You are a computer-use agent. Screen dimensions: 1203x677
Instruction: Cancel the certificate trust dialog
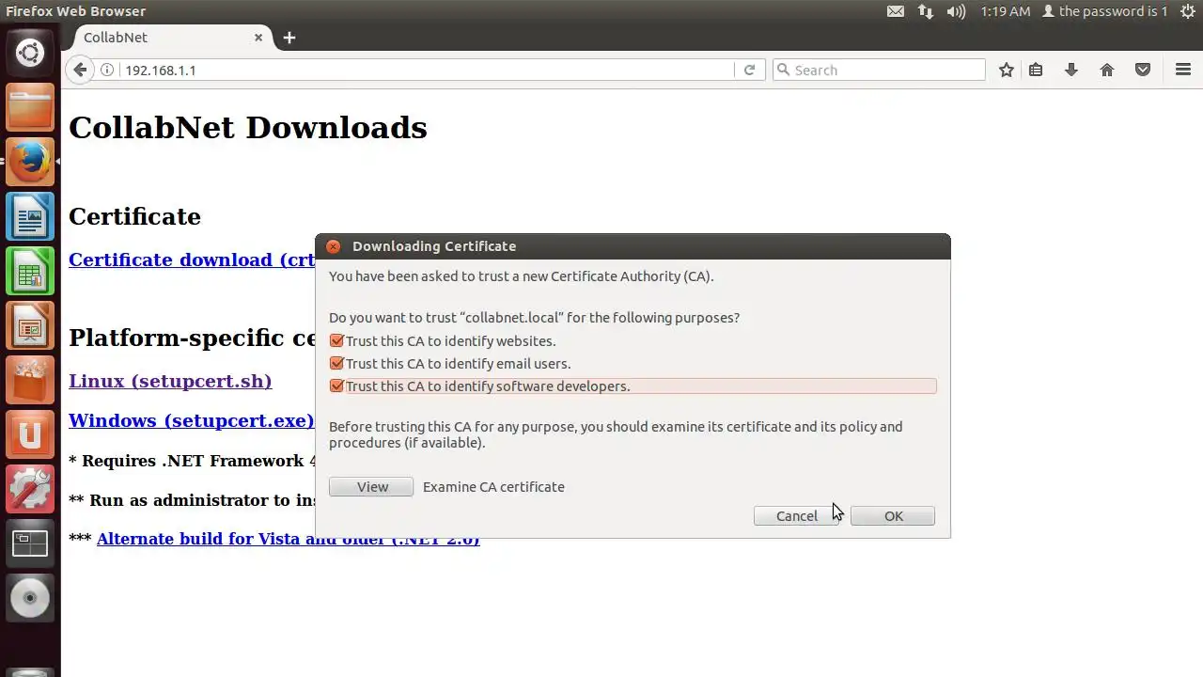(796, 516)
